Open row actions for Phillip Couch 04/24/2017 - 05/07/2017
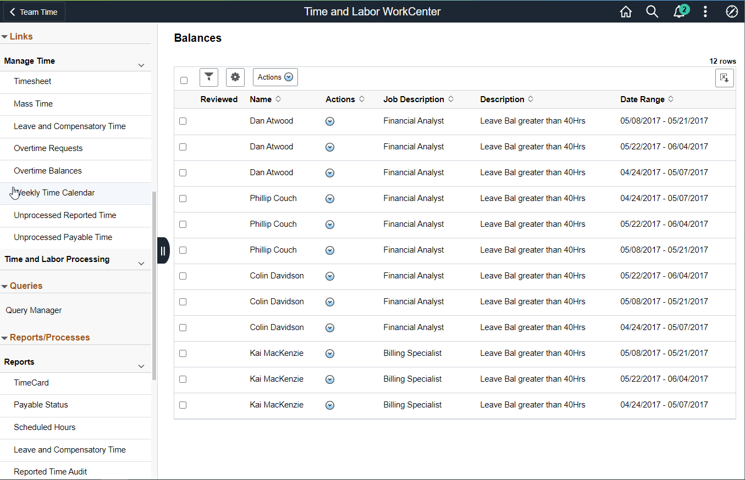This screenshot has height=480, width=745. tap(330, 199)
